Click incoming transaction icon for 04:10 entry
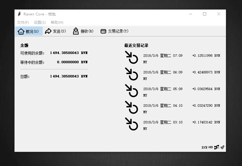The width and height of the screenshot is (242, 166). click(131, 107)
